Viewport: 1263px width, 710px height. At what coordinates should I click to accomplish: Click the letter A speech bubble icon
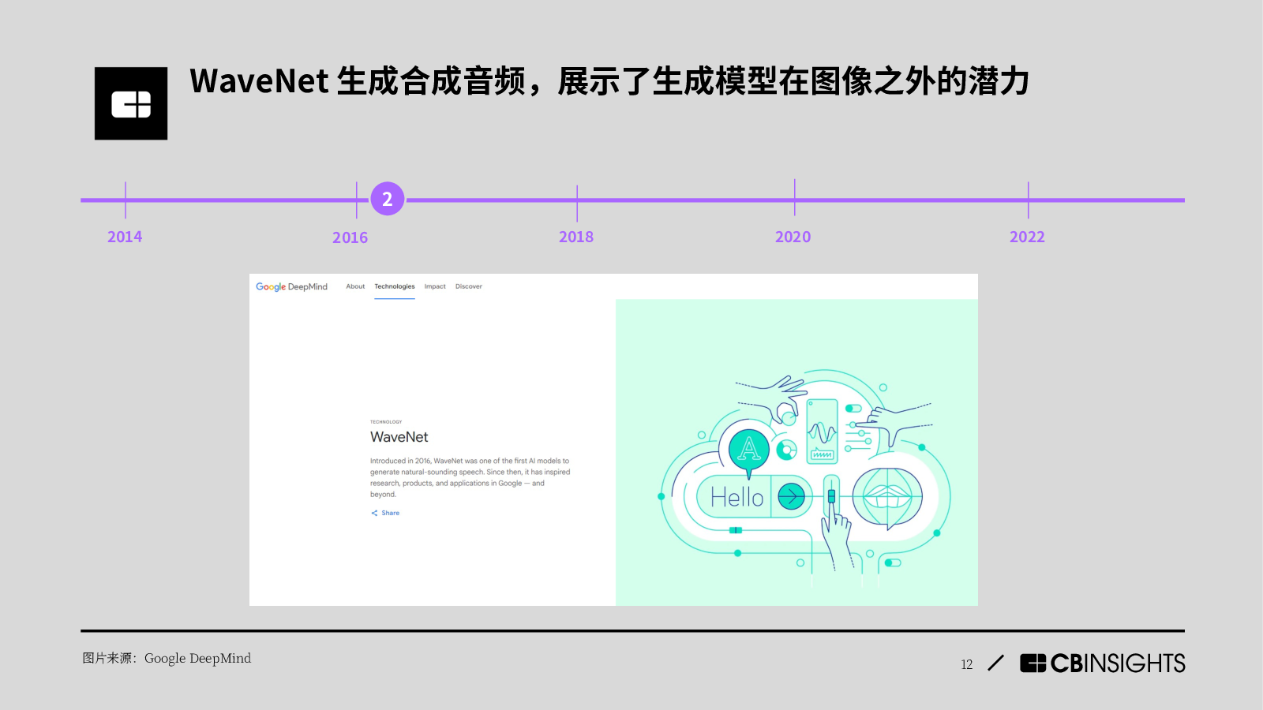tap(748, 450)
